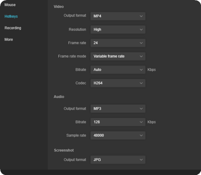Expand the Screenshot output format JPG dropdown
201x175 pixels.
point(118,160)
